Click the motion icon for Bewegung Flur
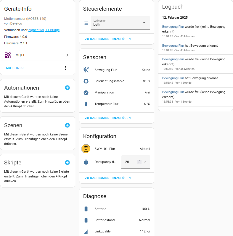Viewport: 233px width, 236px height. (86, 70)
